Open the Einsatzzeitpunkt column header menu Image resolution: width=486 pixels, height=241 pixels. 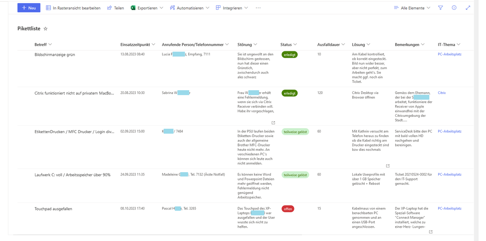138,44
